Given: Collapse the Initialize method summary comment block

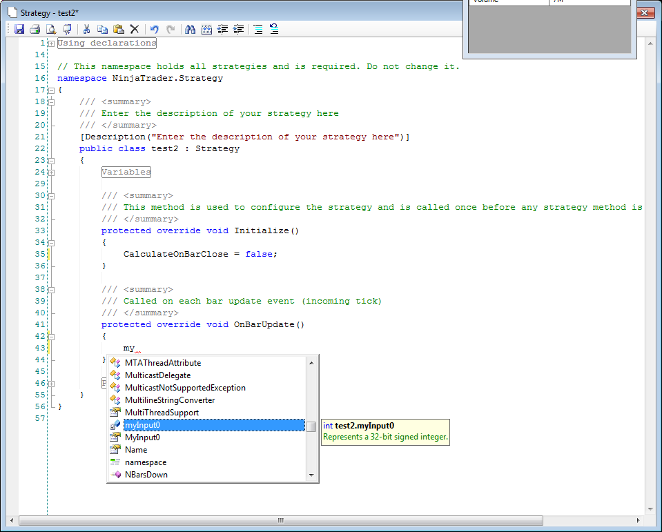Looking at the screenshot, I should tap(51, 195).
